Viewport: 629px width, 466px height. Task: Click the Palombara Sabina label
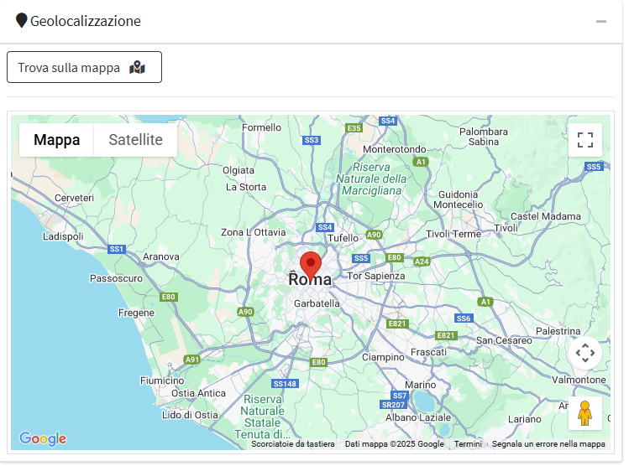pyautogui.click(x=484, y=137)
